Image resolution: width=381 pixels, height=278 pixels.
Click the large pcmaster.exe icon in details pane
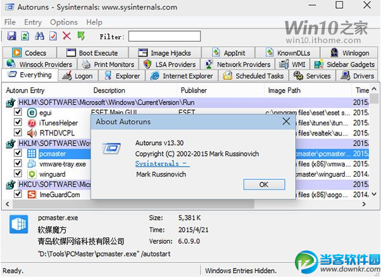19,224
